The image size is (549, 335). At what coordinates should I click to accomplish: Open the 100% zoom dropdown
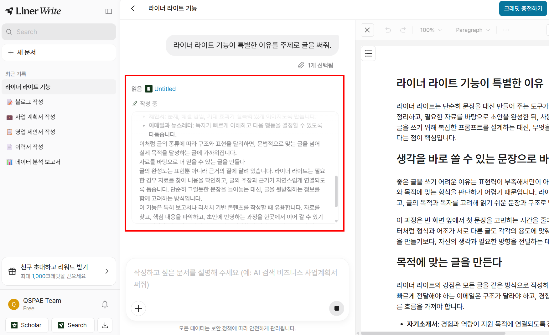[431, 30]
